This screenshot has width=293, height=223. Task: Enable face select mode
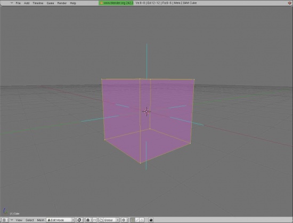(142, 220)
